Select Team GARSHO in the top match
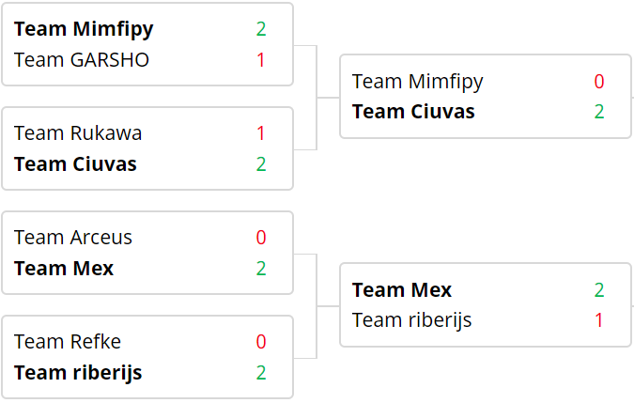 (x=82, y=60)
